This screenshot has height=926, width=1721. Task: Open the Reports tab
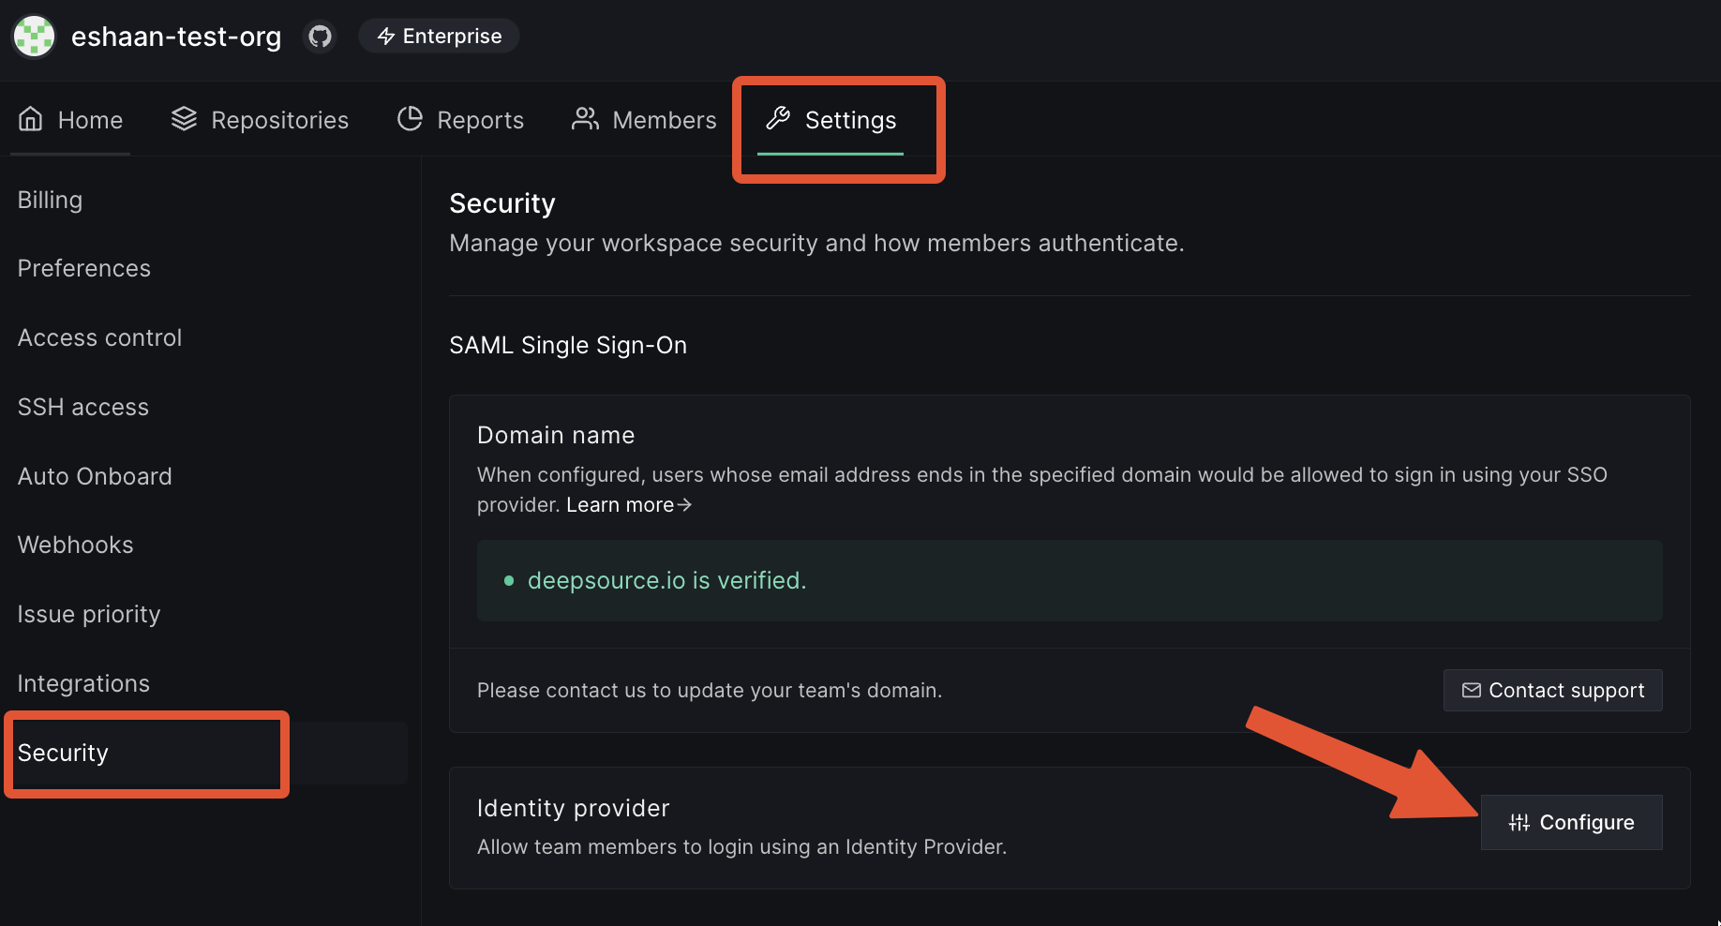[x=460, y=120]
